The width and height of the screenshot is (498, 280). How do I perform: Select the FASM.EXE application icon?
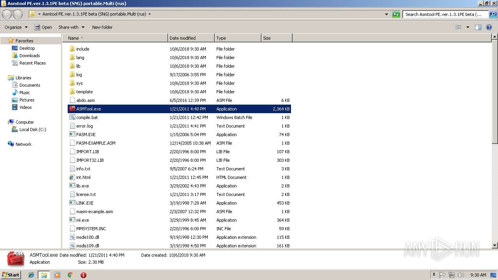point(72,135)
